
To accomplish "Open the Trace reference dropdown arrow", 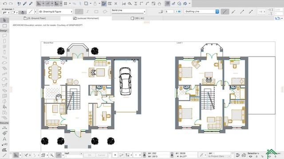I will (x=91, y=4).
